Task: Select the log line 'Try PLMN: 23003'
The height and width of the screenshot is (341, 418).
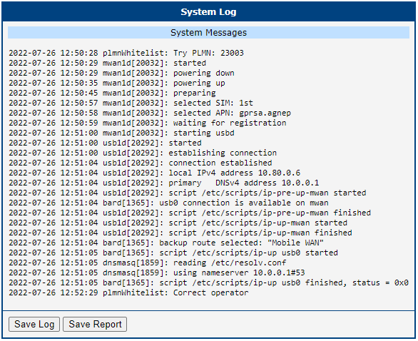Action: coord(126,53)
